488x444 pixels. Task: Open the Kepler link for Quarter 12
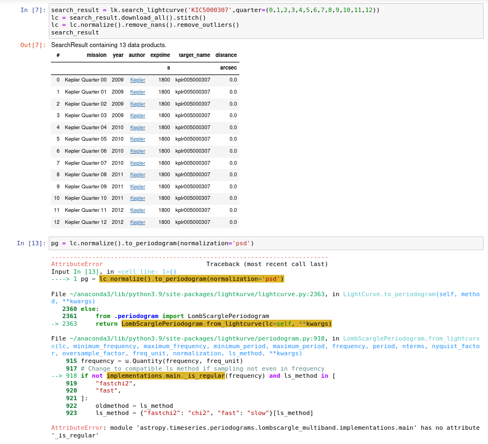click(137, 222)
